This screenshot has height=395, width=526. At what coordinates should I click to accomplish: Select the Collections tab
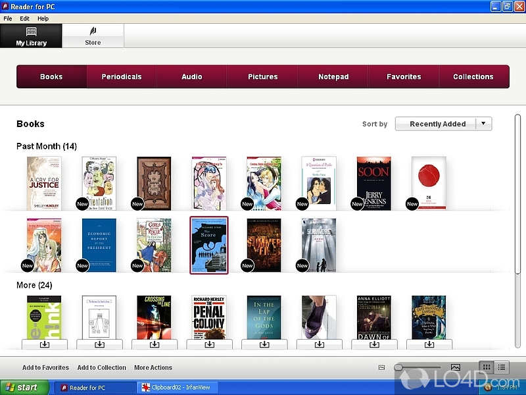click(x=473, y=76)
